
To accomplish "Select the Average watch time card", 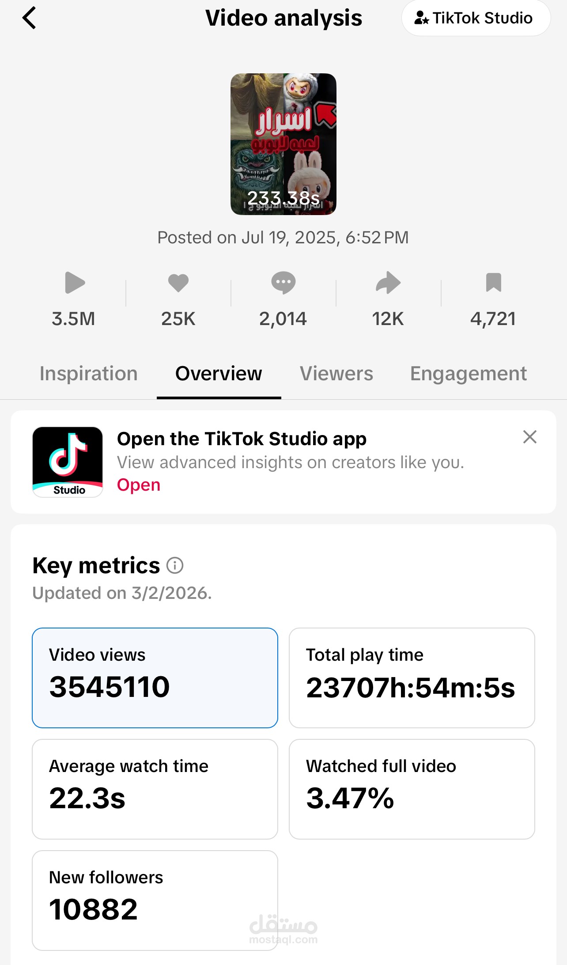I will point(155,789).
